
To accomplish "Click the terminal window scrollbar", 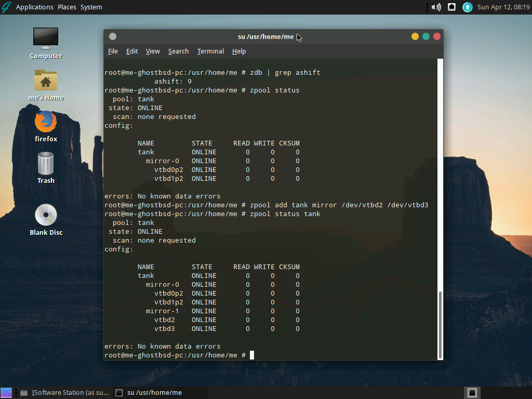I will point(441,322).
